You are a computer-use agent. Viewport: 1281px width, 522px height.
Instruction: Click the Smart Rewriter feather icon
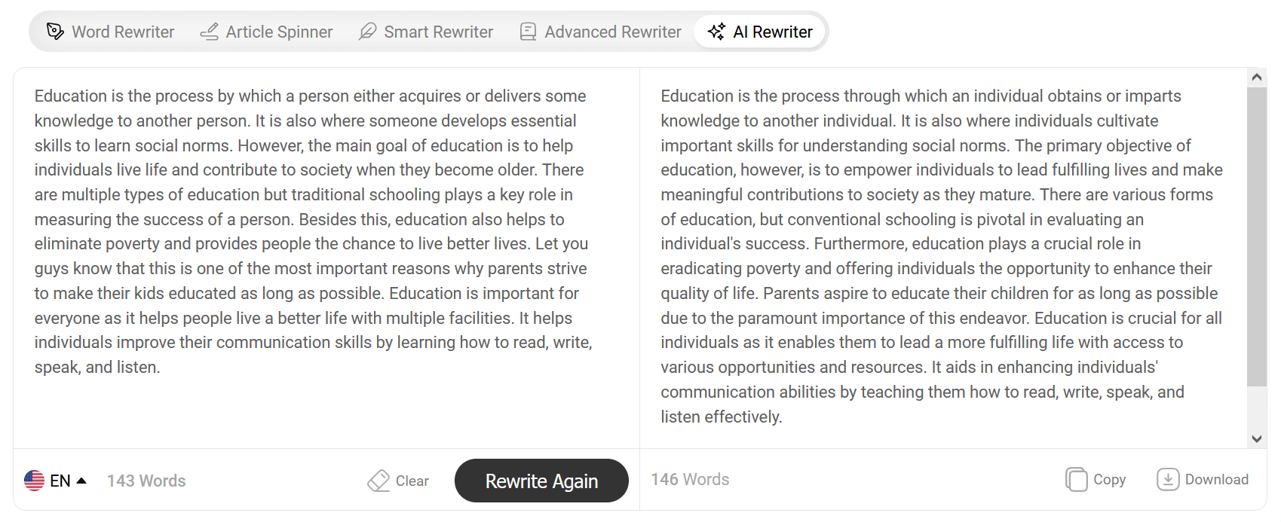pyautogui.click(x=367, y=32)
